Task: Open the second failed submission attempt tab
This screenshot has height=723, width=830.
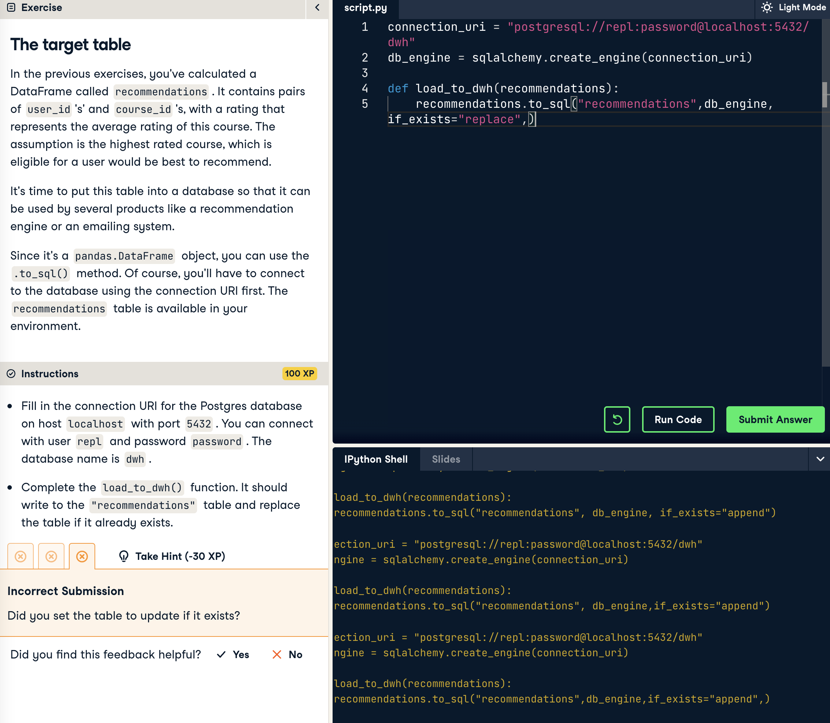Action: (51, 557)
